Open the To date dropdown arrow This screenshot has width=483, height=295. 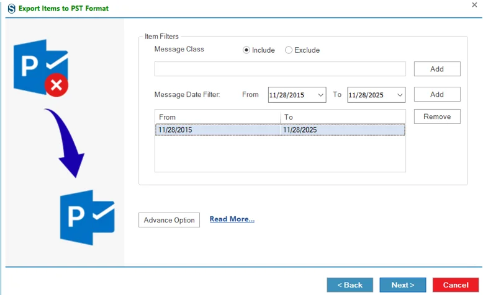(400, 95)
